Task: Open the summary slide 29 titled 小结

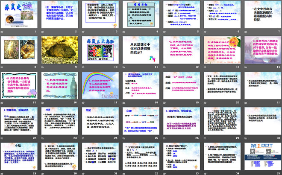Action: (x=19, y=157)
